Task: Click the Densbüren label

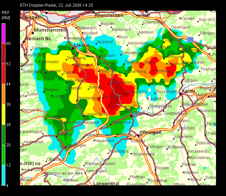Action: [194, 63]
